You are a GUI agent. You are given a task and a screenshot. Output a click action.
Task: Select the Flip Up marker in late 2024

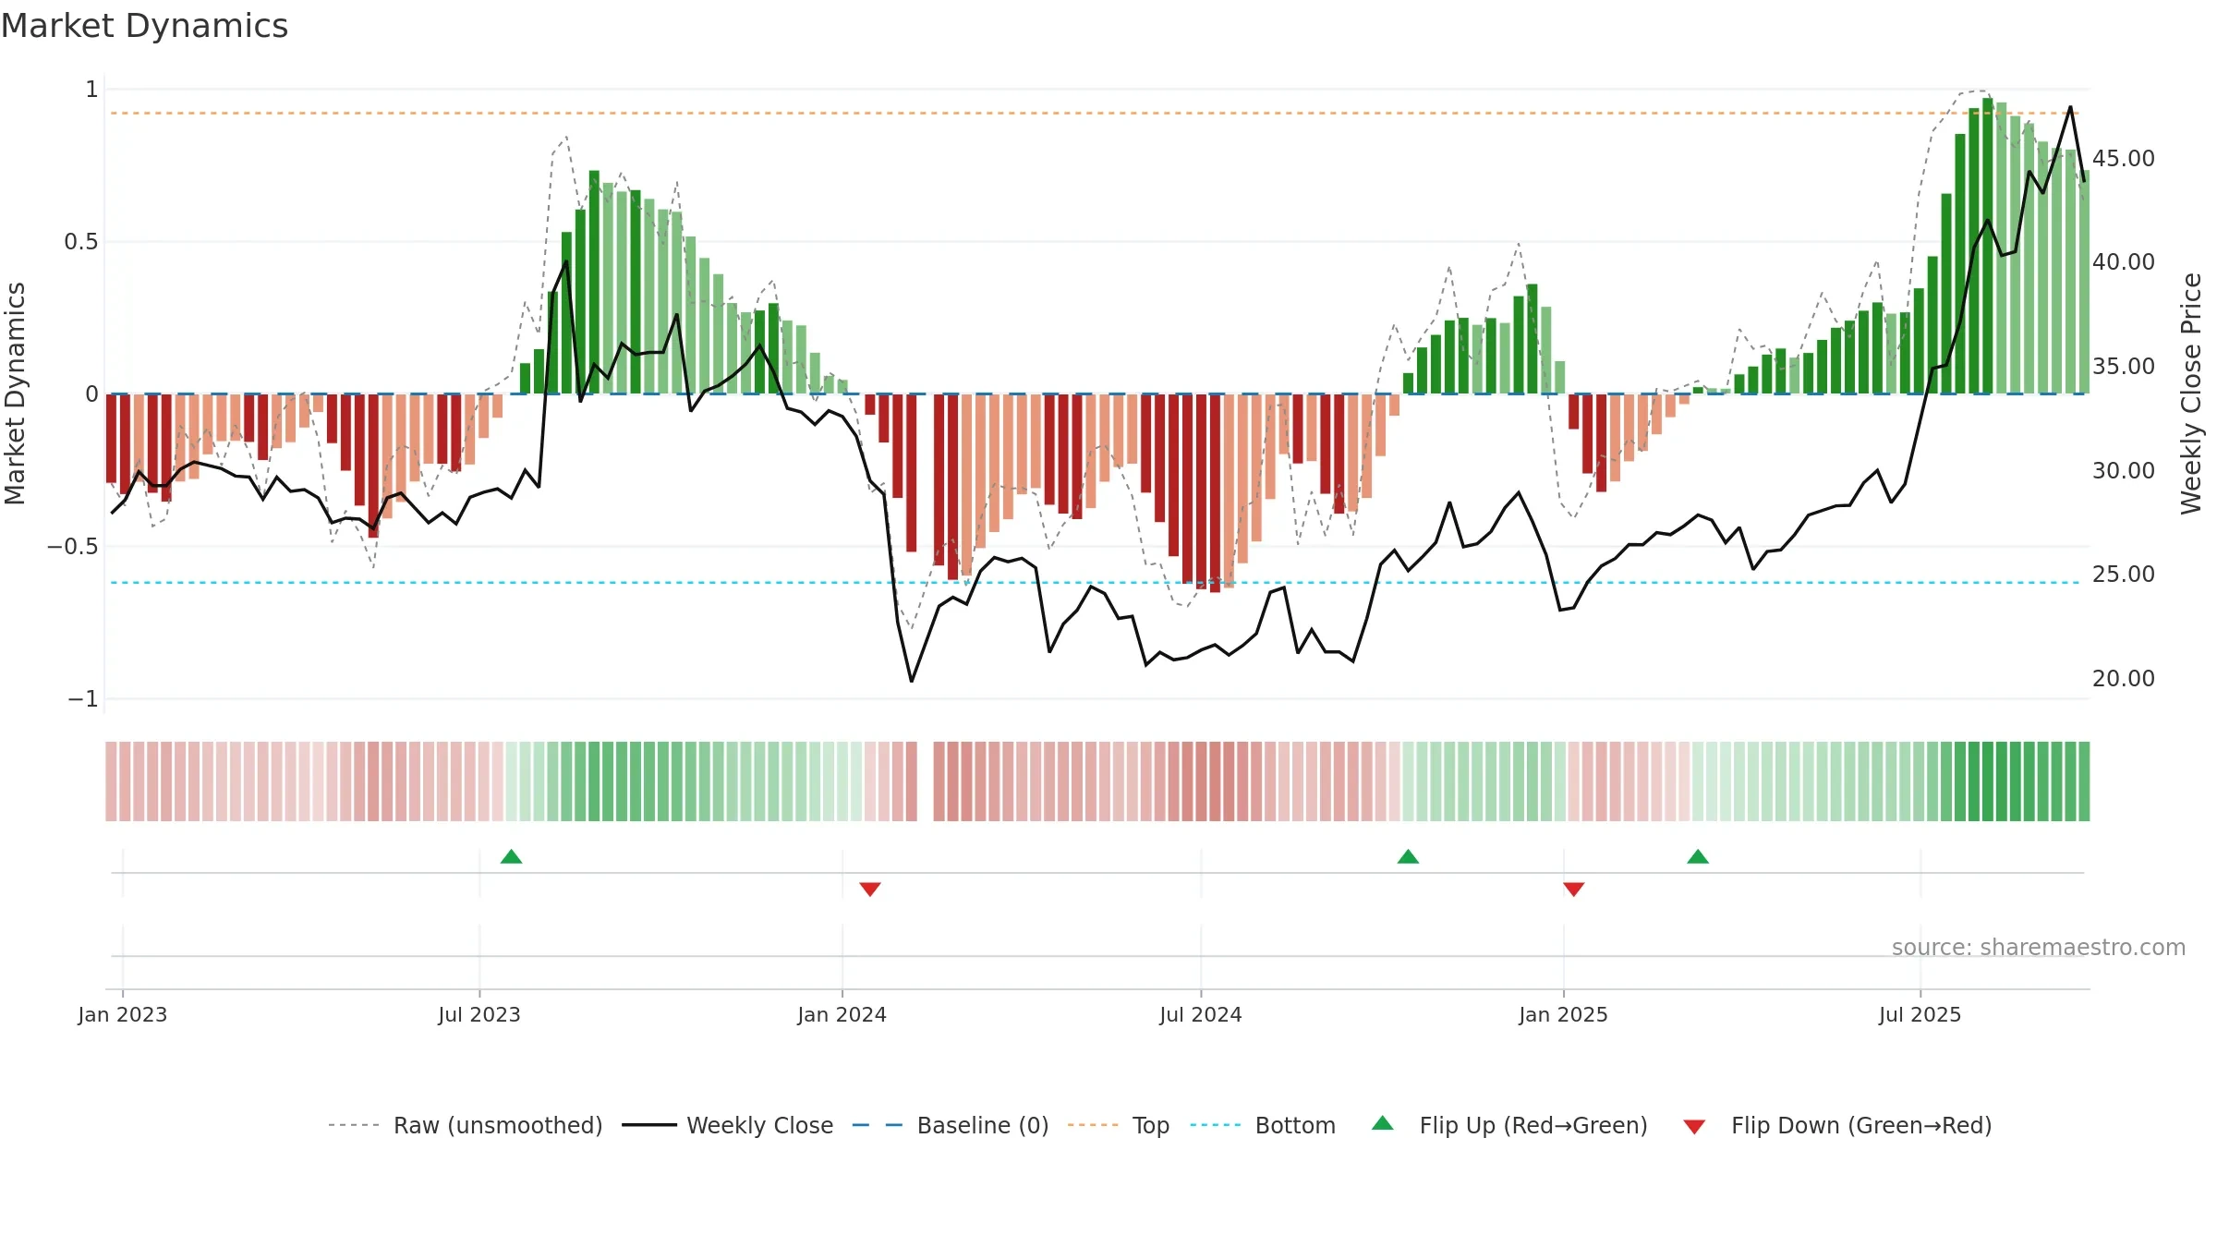click(x=1408, y=856)
